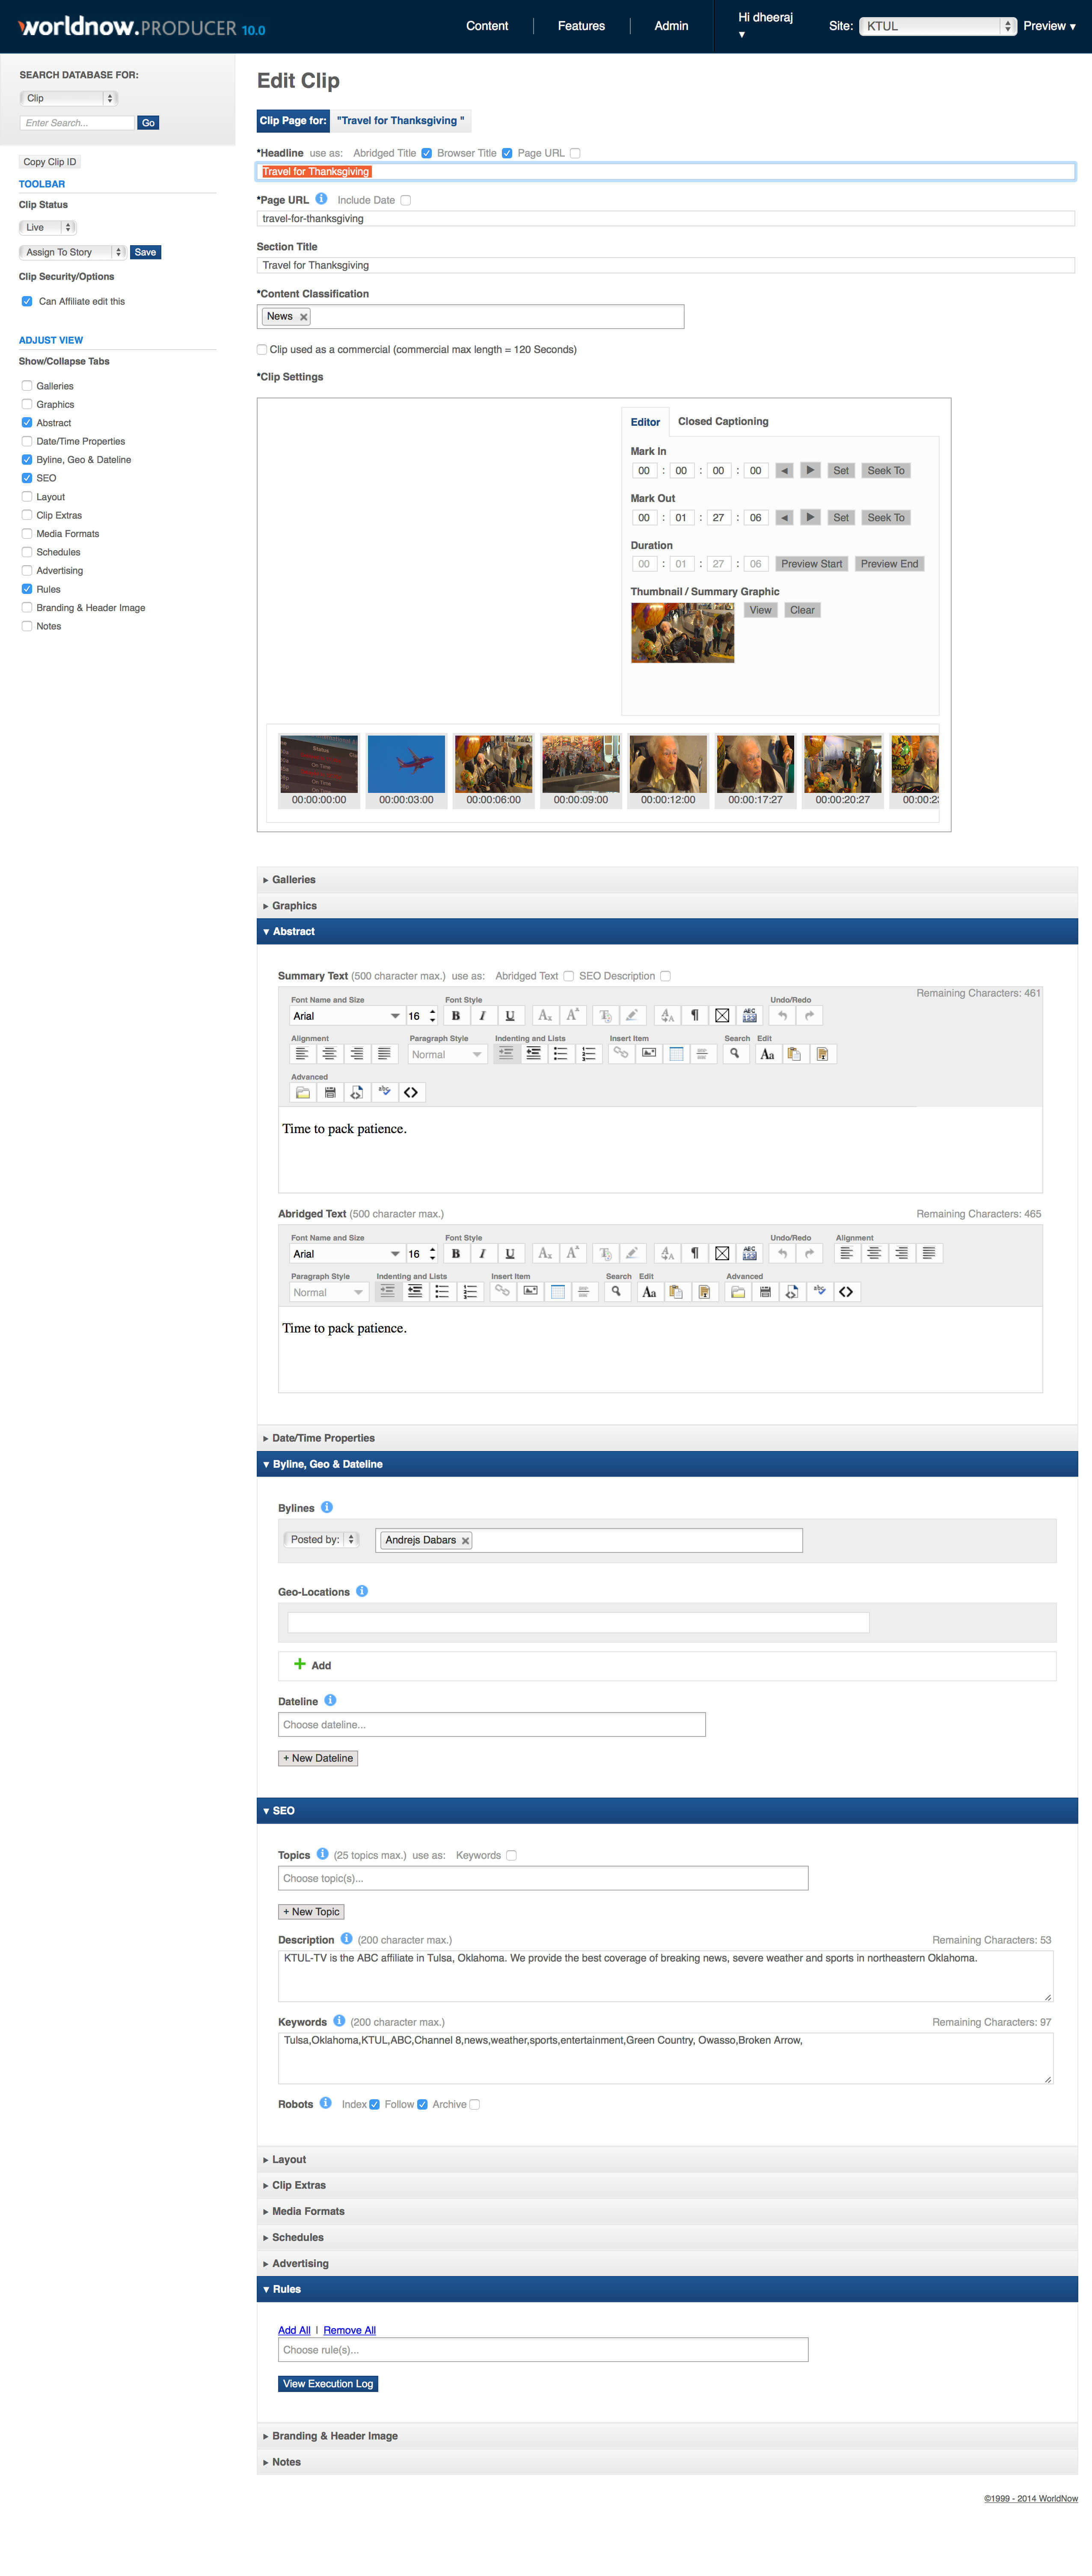The image size is (1092, 2576).
Task: Open Summary Text Paragraph Style dropdown
Action: tap(447, 1054)
